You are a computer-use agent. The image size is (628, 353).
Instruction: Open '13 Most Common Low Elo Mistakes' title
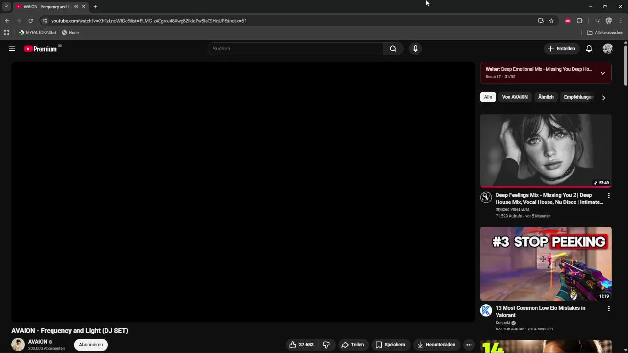[x=540, y=312]
